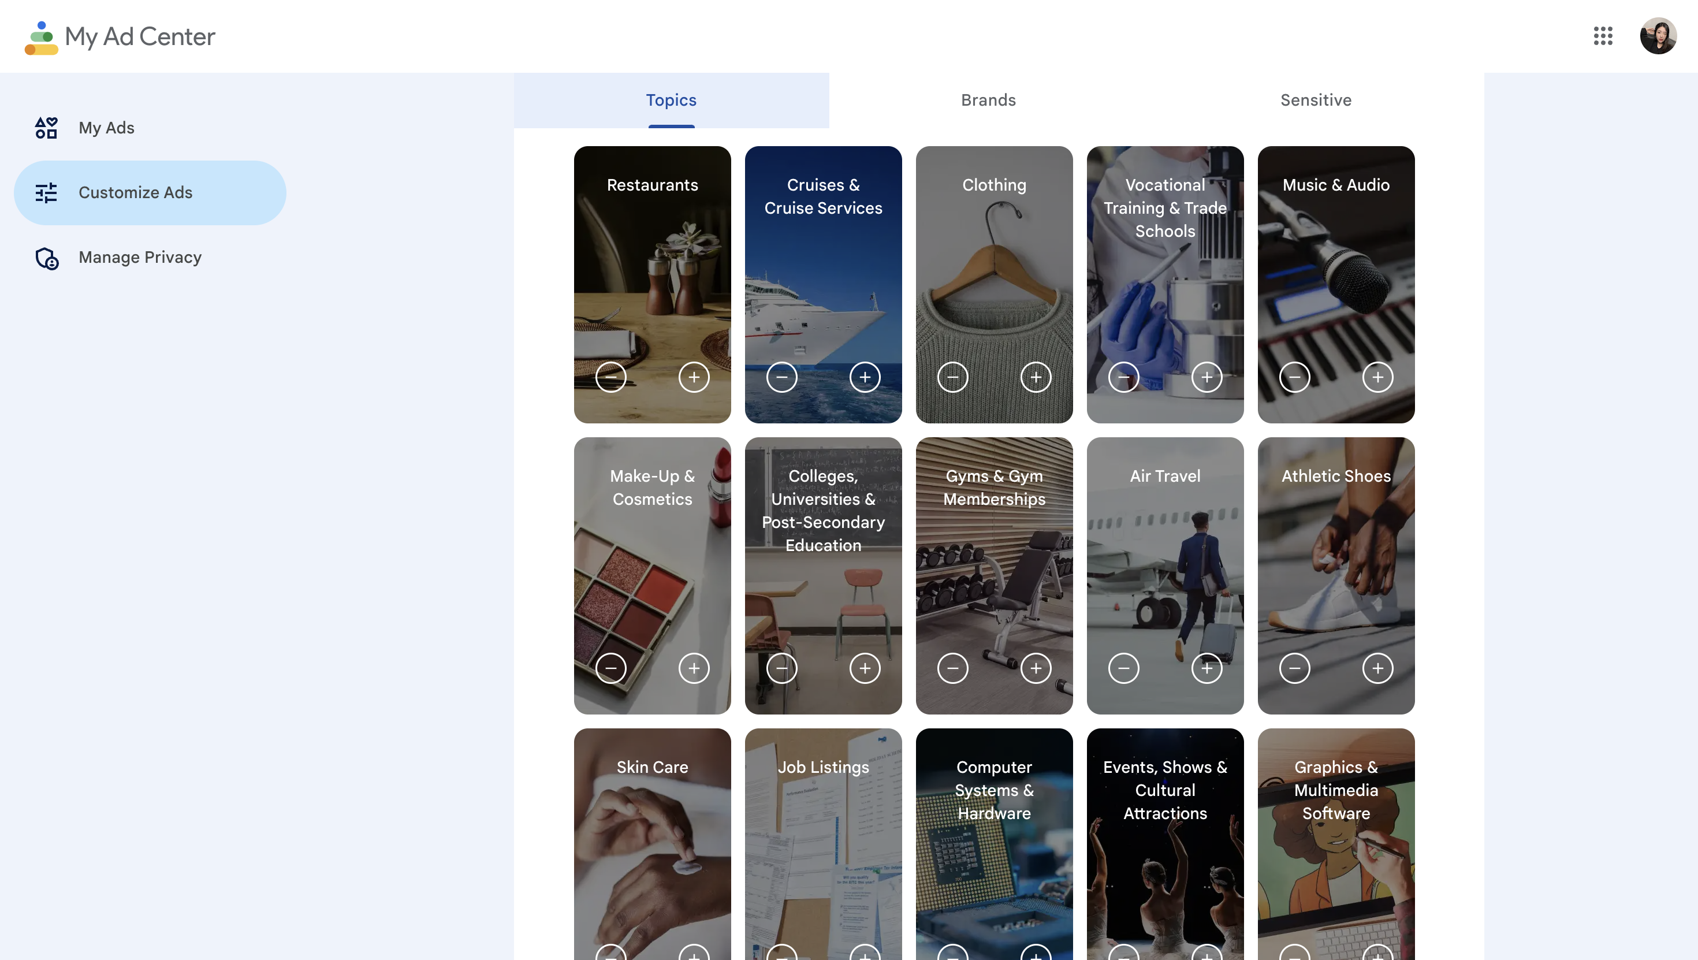The height and width of the screenshot is (960, 1698).
Task: Switch to the Brands tab
Action: point(988,101)
